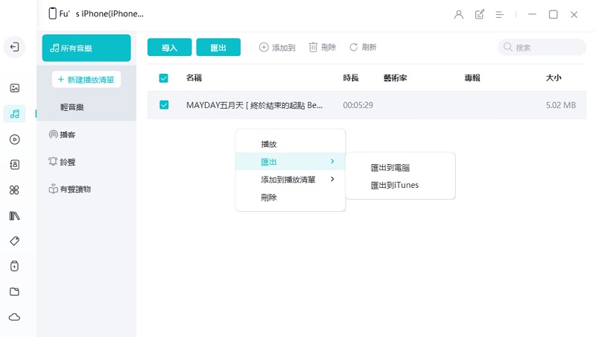Open the hamburger menu icon in the title bar
The height and width of the screenshot is (337, 596).
pyautogui.click(x=500, y=14)
